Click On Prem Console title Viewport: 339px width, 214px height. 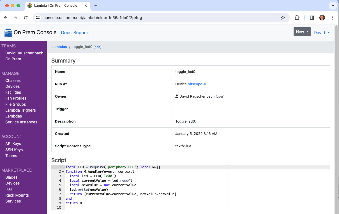pos(35,33)
